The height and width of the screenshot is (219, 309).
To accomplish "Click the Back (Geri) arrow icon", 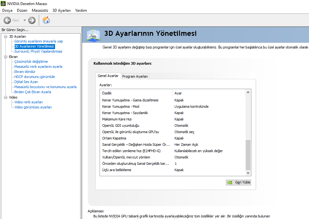I will point(7,20).
